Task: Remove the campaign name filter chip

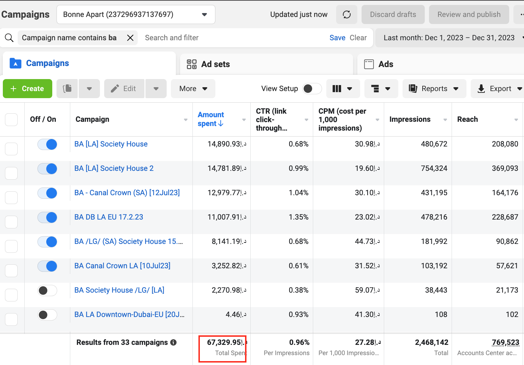Action: (x=130, y=38)
